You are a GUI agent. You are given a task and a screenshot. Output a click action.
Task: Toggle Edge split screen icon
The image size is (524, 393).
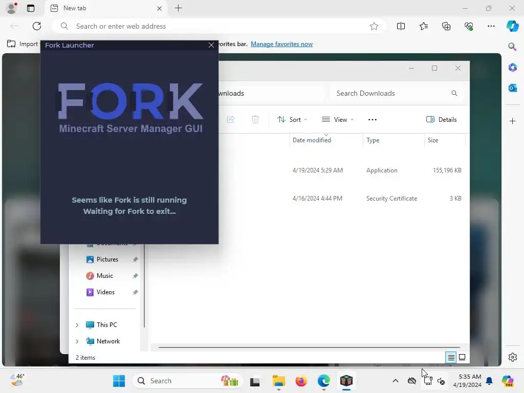coord(401,26)
